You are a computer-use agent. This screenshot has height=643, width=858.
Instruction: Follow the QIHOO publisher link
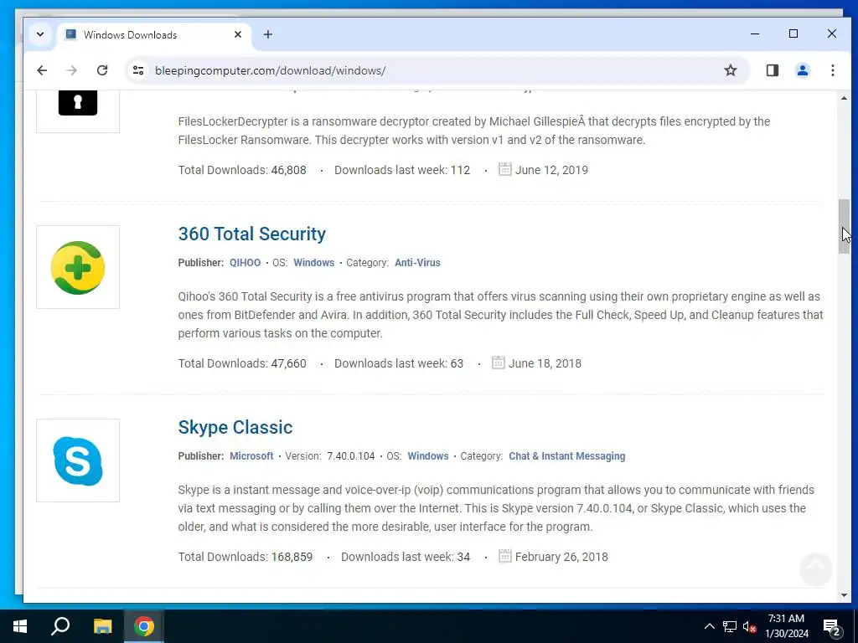[245, 262]
